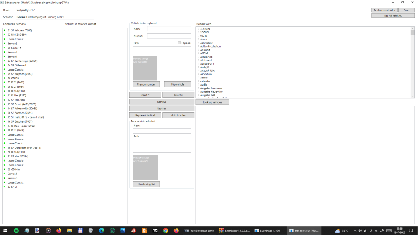Viewport: 418px width, 235px height.
Task: Open Google Chrome from the taskbar
Action: point(166,230)
